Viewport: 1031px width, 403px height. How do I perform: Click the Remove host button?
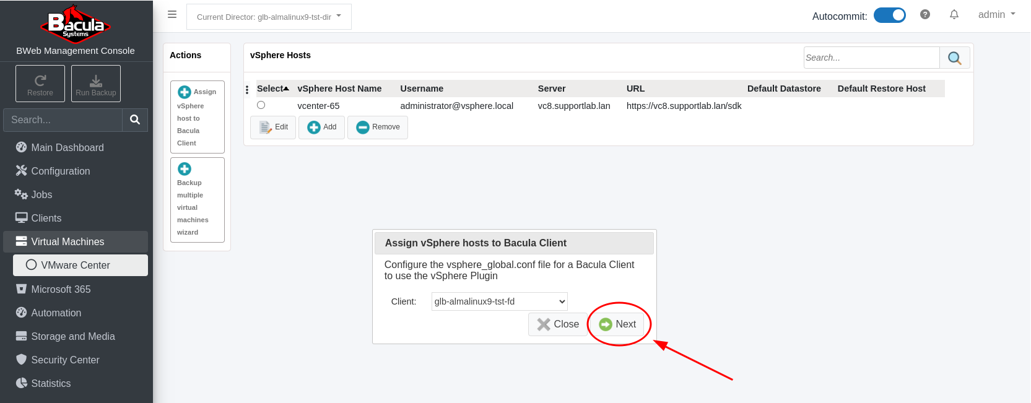pos(378,127)
